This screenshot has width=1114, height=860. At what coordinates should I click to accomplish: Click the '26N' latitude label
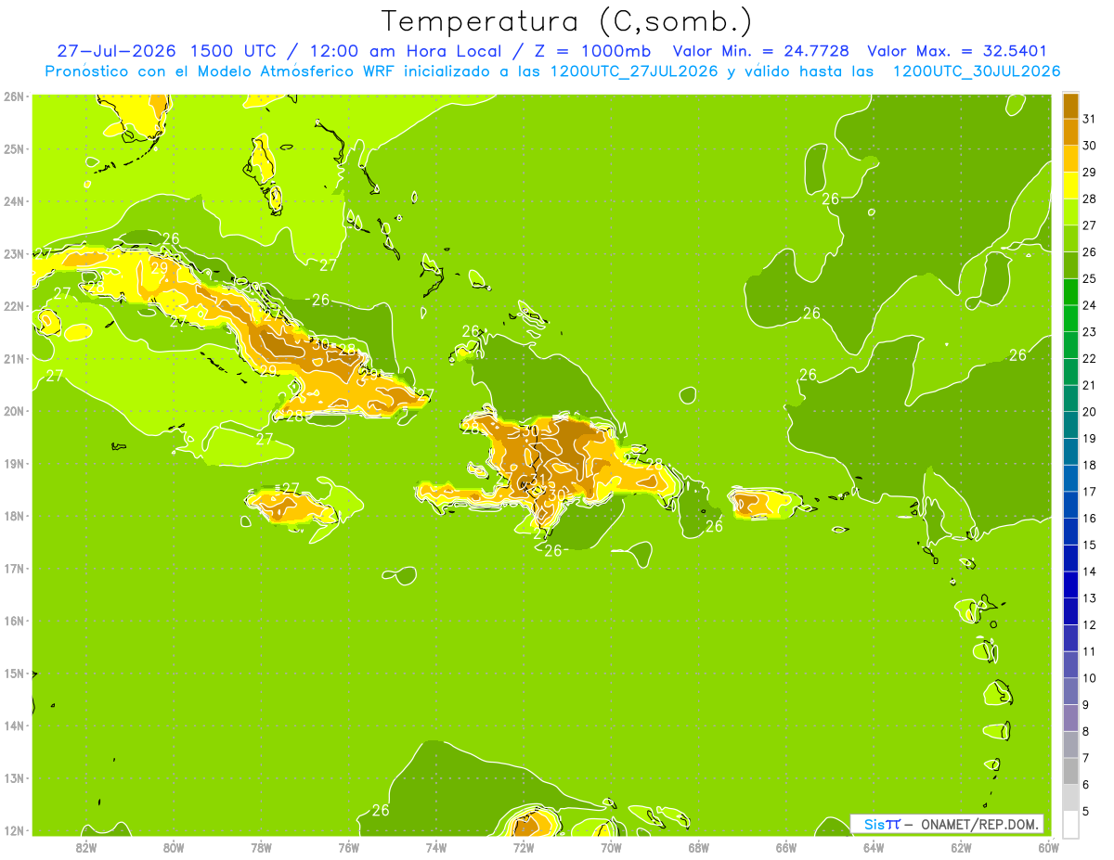(x=14, y=96)
